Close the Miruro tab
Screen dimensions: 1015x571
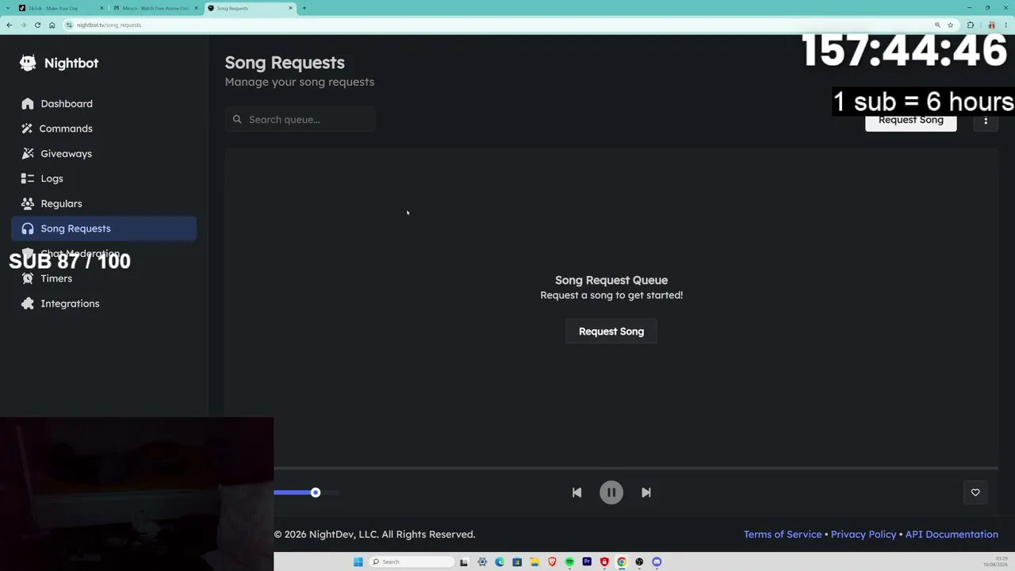196,8
